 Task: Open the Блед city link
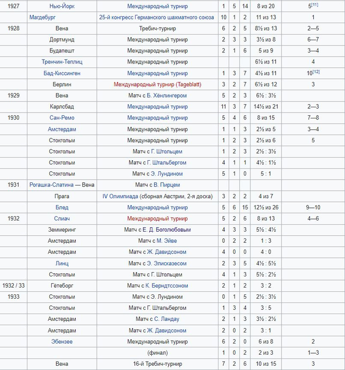pos(62,207)
